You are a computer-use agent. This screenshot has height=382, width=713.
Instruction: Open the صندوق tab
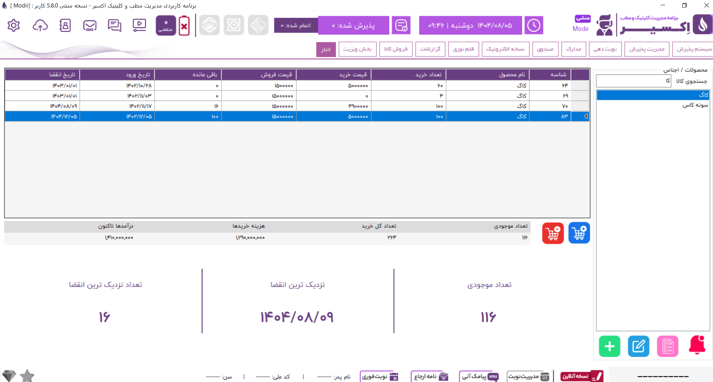click(545, 49)
